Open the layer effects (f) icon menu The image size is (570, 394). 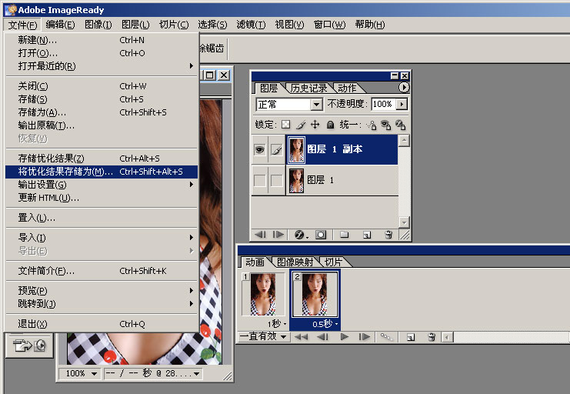[x=299, y=234]
